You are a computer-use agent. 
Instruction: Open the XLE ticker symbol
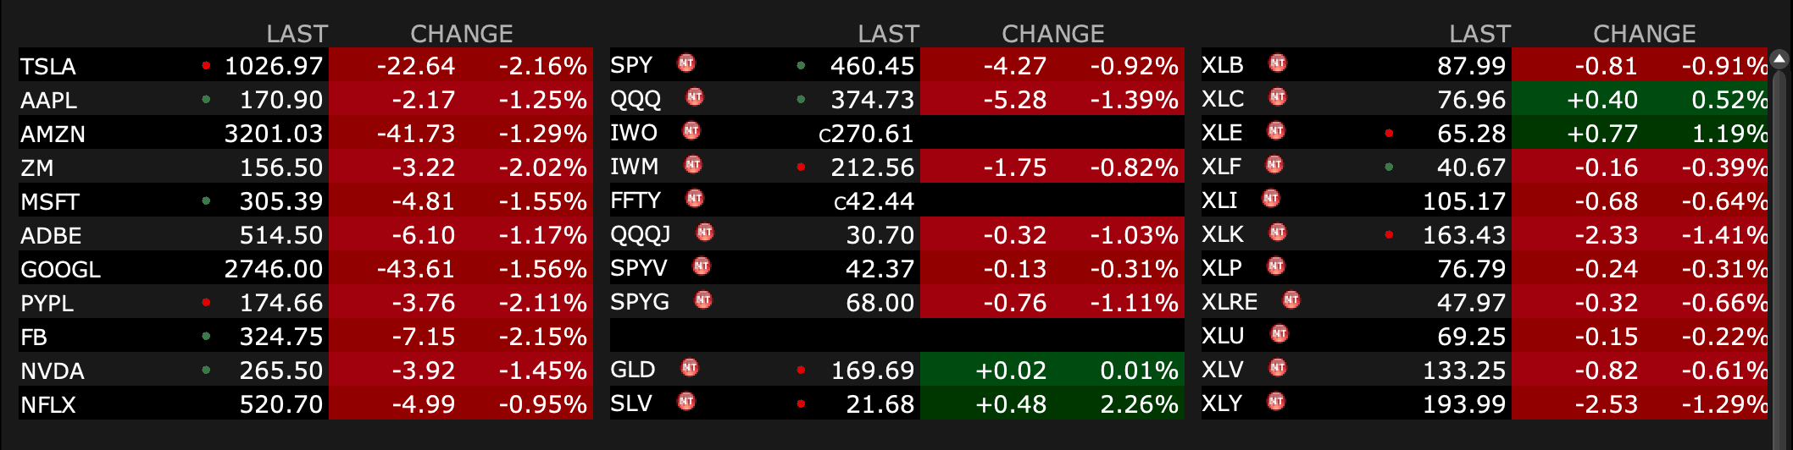coord(1222,133)
